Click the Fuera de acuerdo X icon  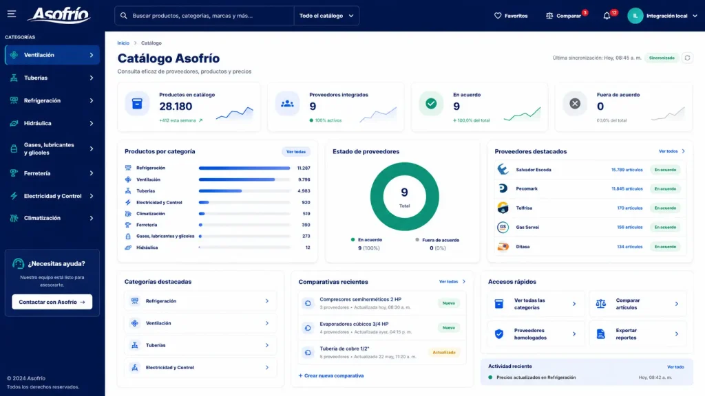[x=575, y=104]
